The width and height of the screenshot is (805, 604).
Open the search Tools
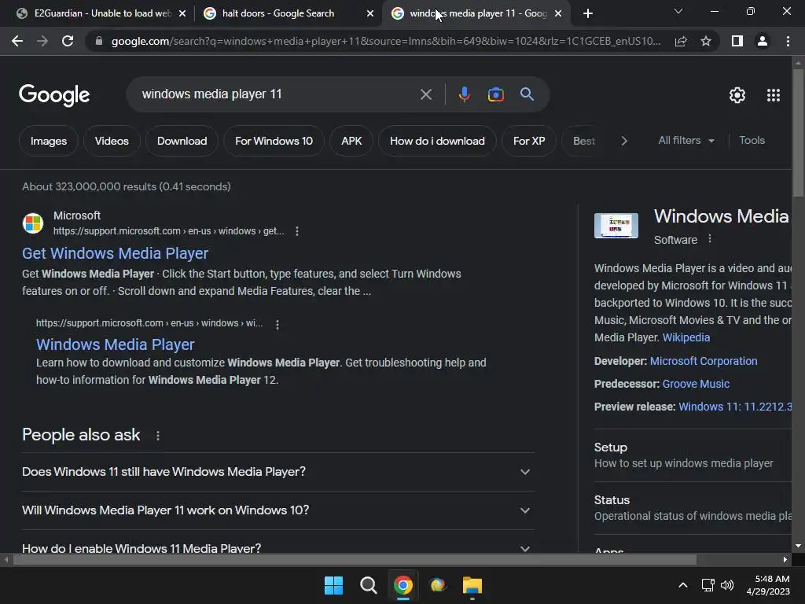(x=752, y=140)
